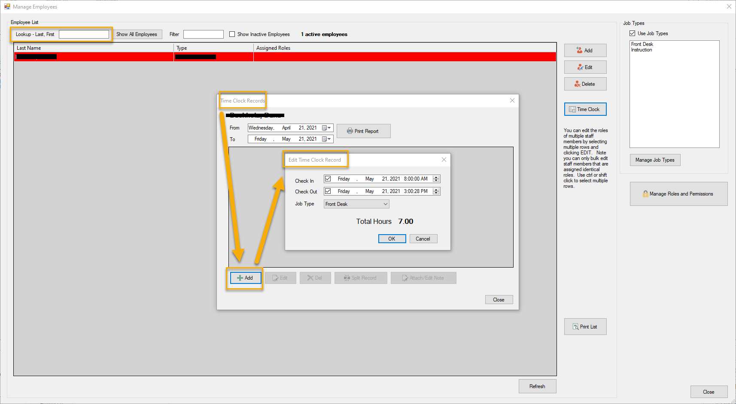Screen dimensions: 736x404
Task: Toggle the Check In checkbox
Action: pos(328,179)
